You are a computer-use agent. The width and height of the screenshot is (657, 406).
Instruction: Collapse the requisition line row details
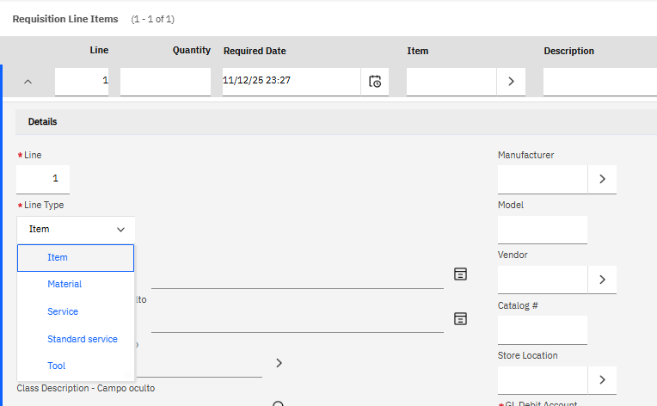pos(28,82)
